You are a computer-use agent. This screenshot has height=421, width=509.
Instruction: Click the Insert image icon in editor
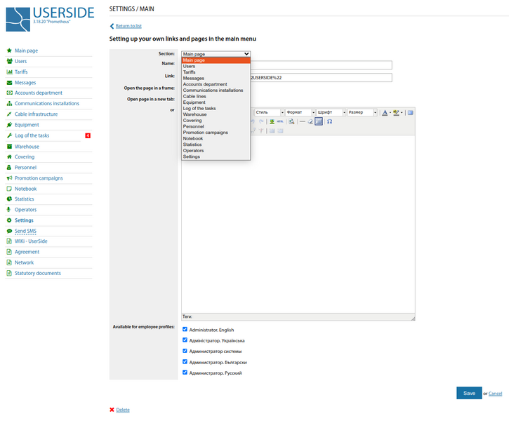point(272,121)
